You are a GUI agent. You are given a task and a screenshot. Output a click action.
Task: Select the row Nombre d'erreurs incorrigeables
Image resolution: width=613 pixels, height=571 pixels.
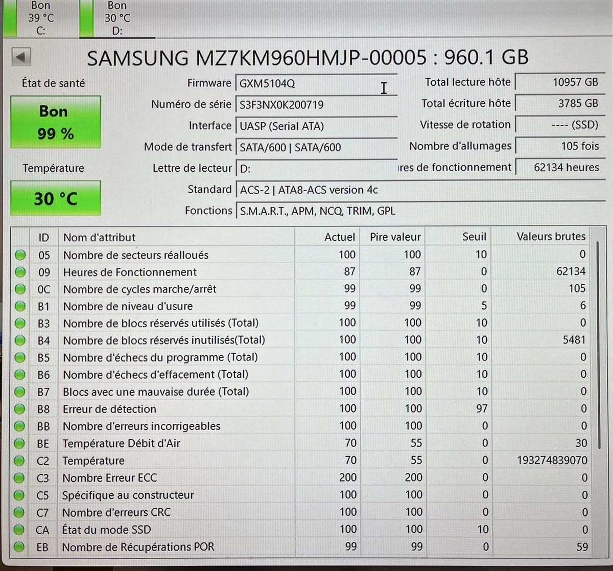pos(300,426)
